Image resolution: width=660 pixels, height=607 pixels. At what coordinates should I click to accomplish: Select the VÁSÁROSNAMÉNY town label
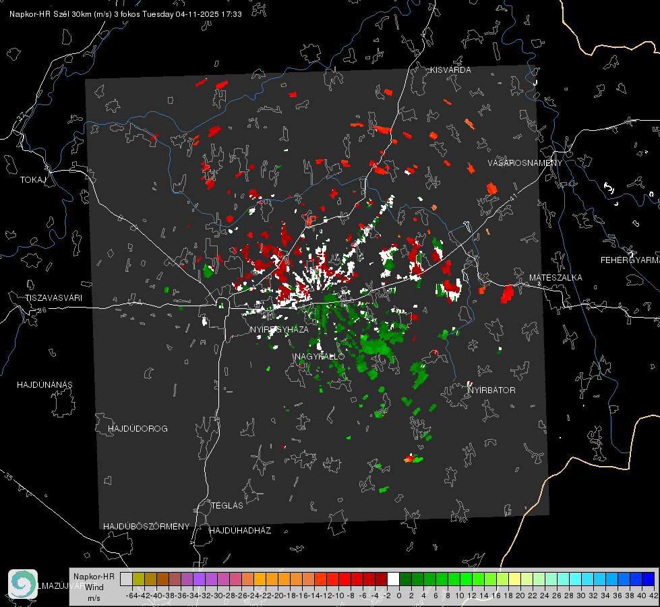[x=525, y=163]
